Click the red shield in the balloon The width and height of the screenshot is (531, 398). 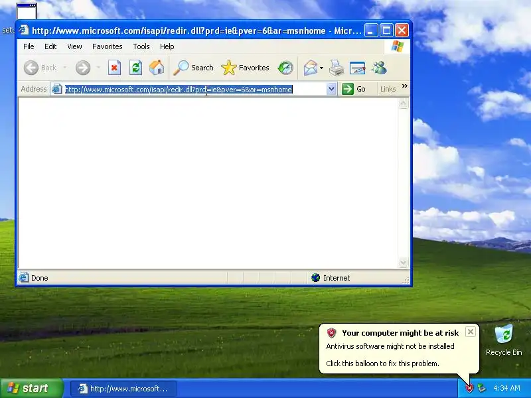[x=331, y=333]
